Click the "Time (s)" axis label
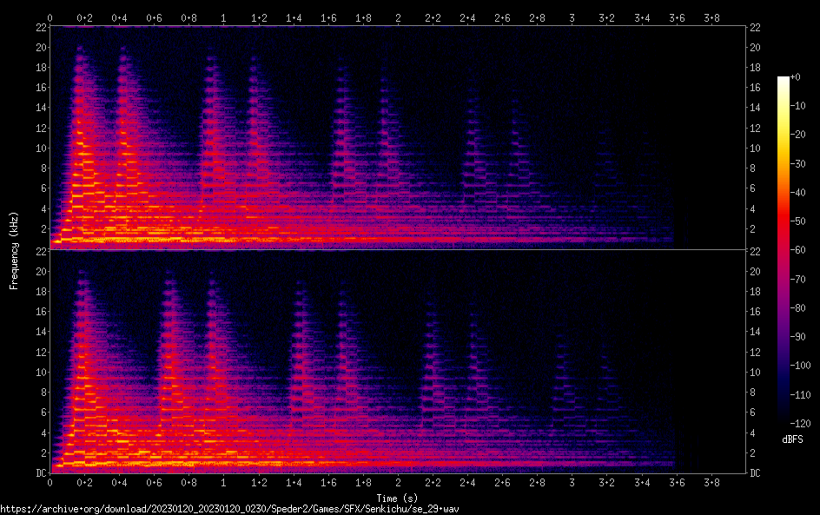Screen dimensions: 820x515 coord(398,498)
